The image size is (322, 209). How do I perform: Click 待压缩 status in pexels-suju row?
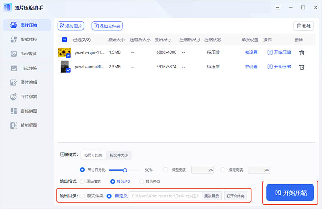coord(213,52)
